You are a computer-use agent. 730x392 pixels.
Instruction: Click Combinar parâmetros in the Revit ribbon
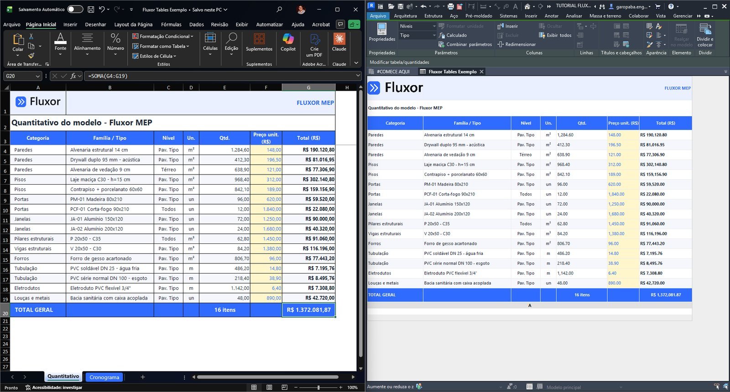pos(465,44)
